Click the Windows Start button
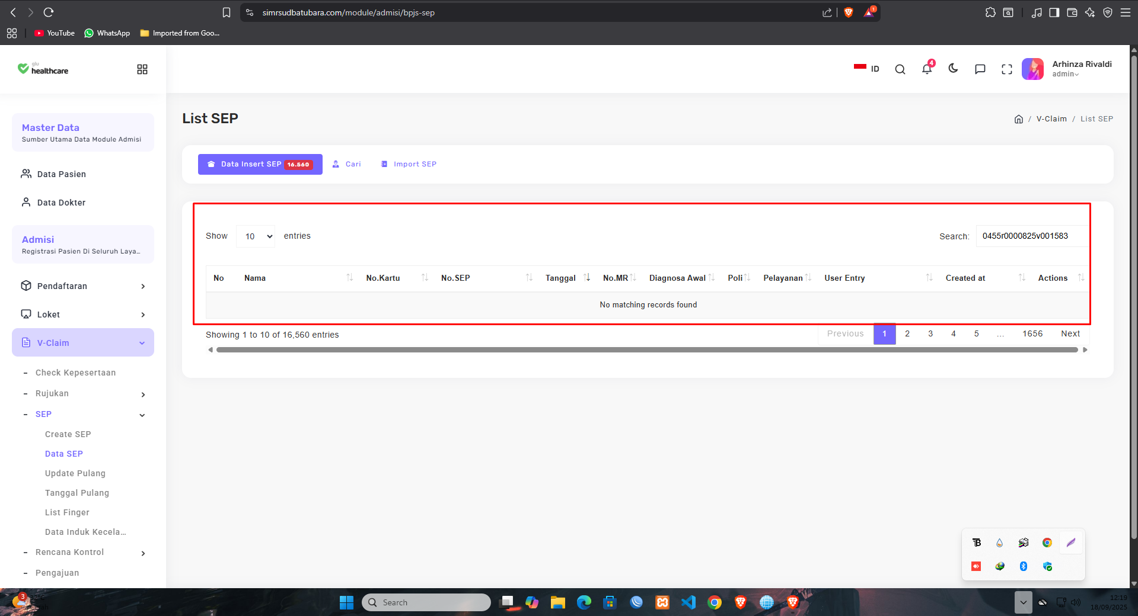Viewport: 1138px width, 616px height. [346, 602]
